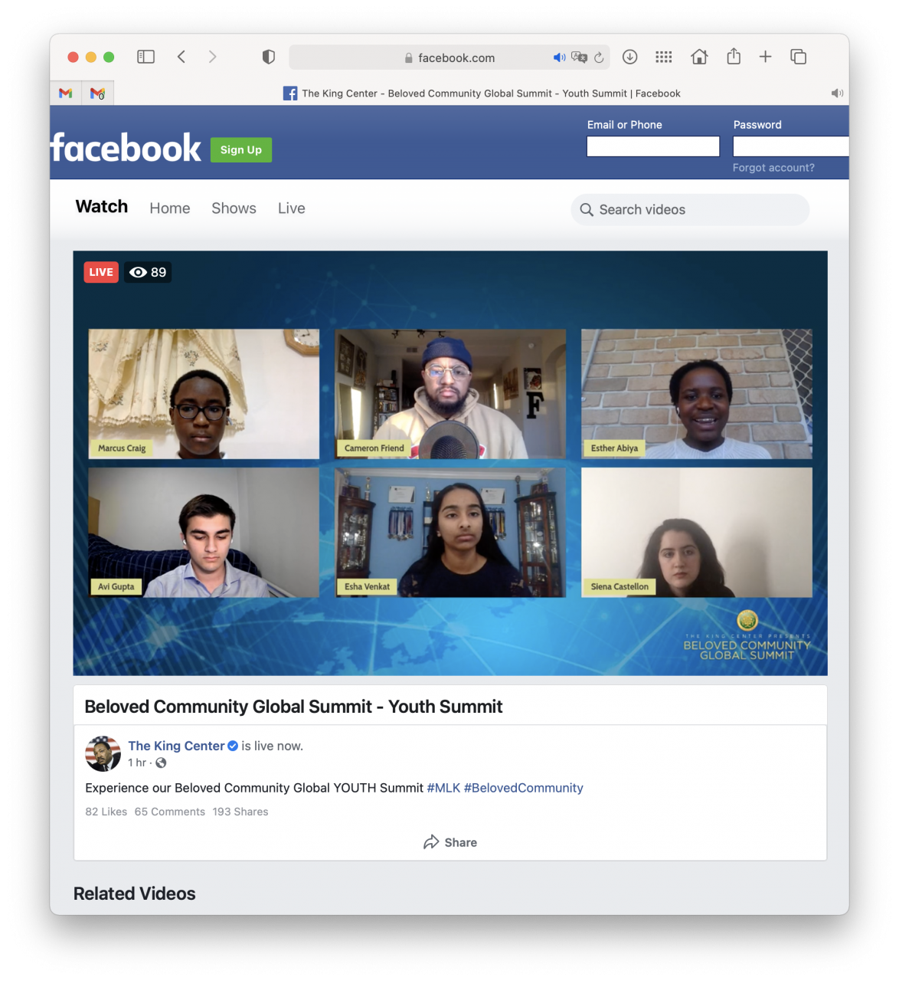Click the video title Beloved Community Global Summit
Screen dimensions: 899x981
pyautogui.click(x=293, y=707)
